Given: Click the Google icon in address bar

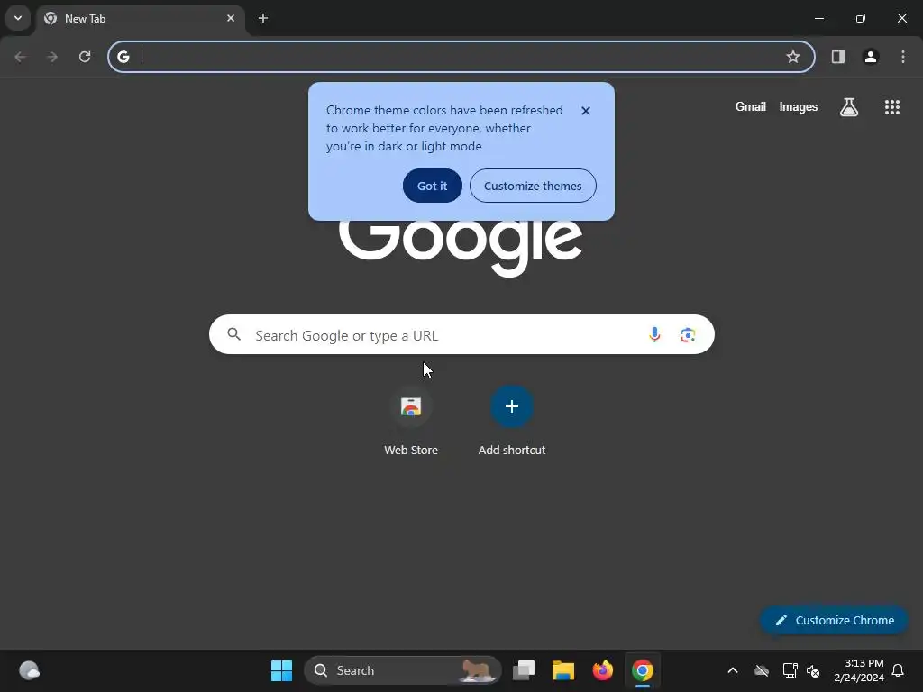Looking at the screenshot, I should 123,57.
